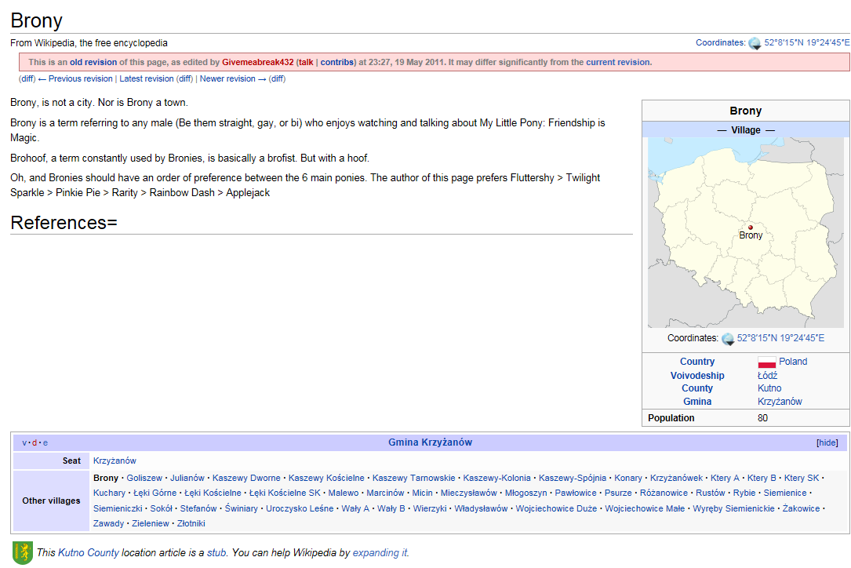The width and height of the screenshot is (851, 568).
Task: Click the Poland flag icon
Action: click(767, 362)
